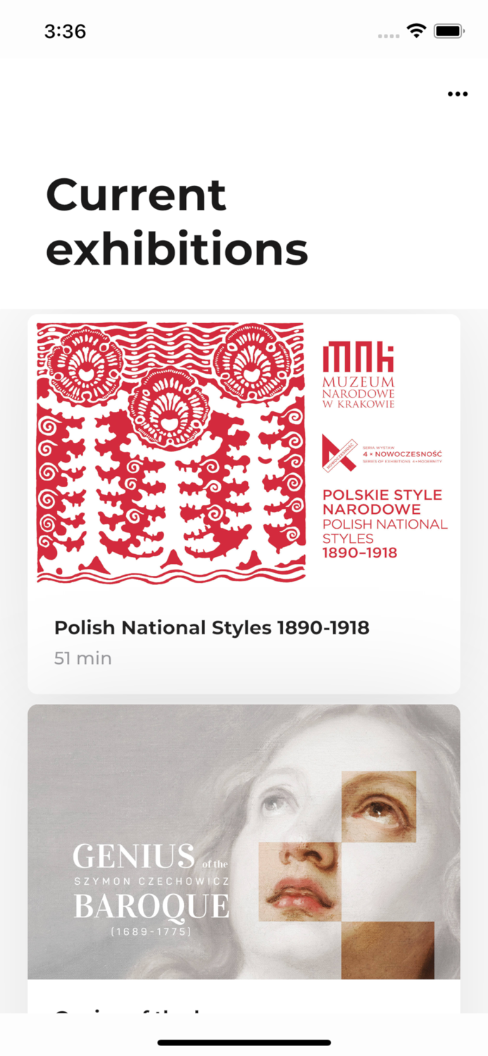Tap the 3:36 clock in status bar
This screenshot has height=1056, width=488.
(x=65, y=31)
